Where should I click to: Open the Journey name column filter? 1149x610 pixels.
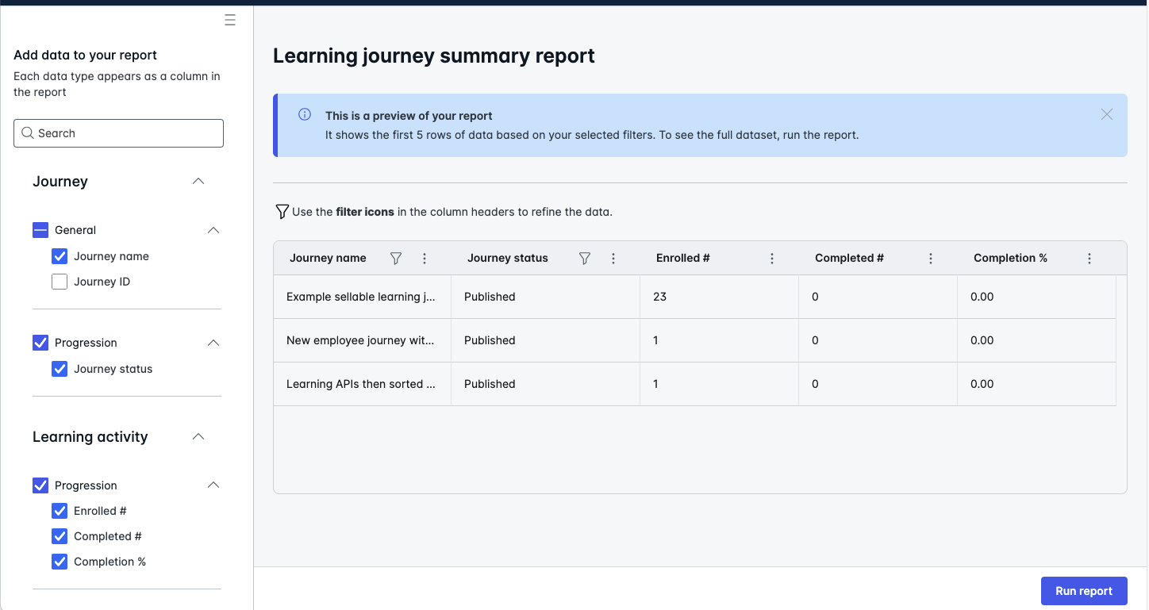click(x=396, y=259)
